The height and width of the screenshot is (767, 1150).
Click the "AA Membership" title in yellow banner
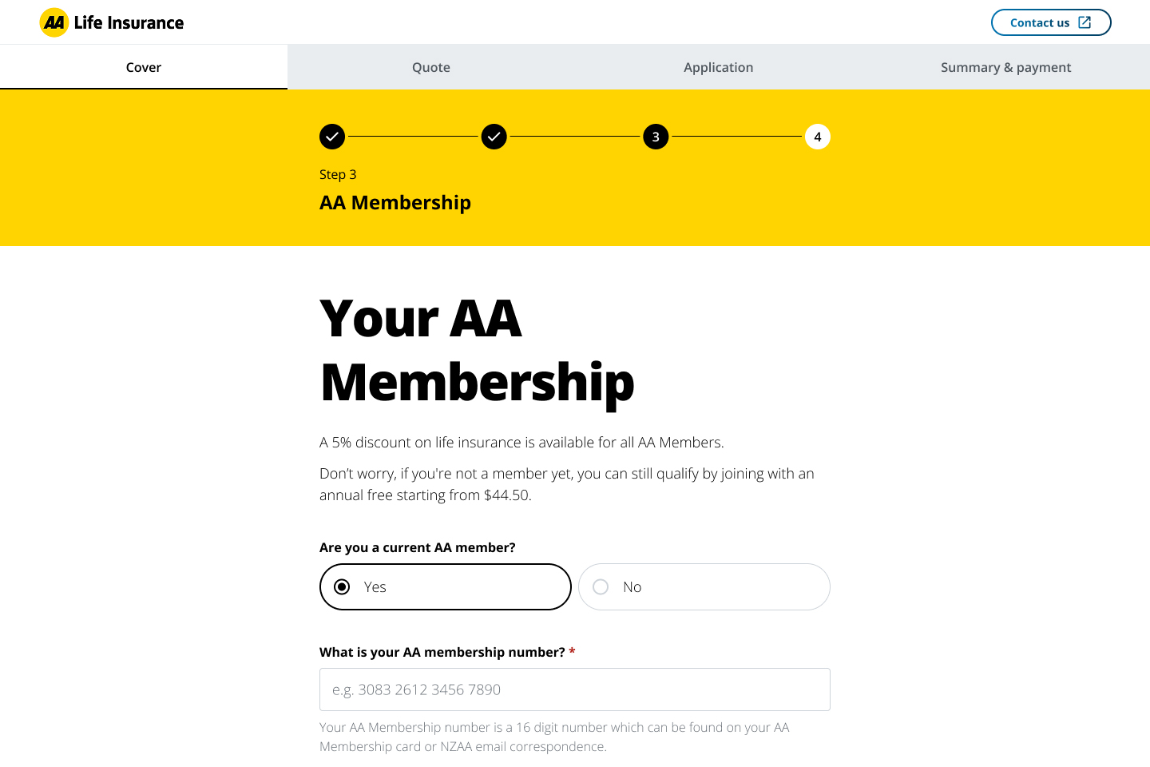pyautogui.click(x=395, y=203)
